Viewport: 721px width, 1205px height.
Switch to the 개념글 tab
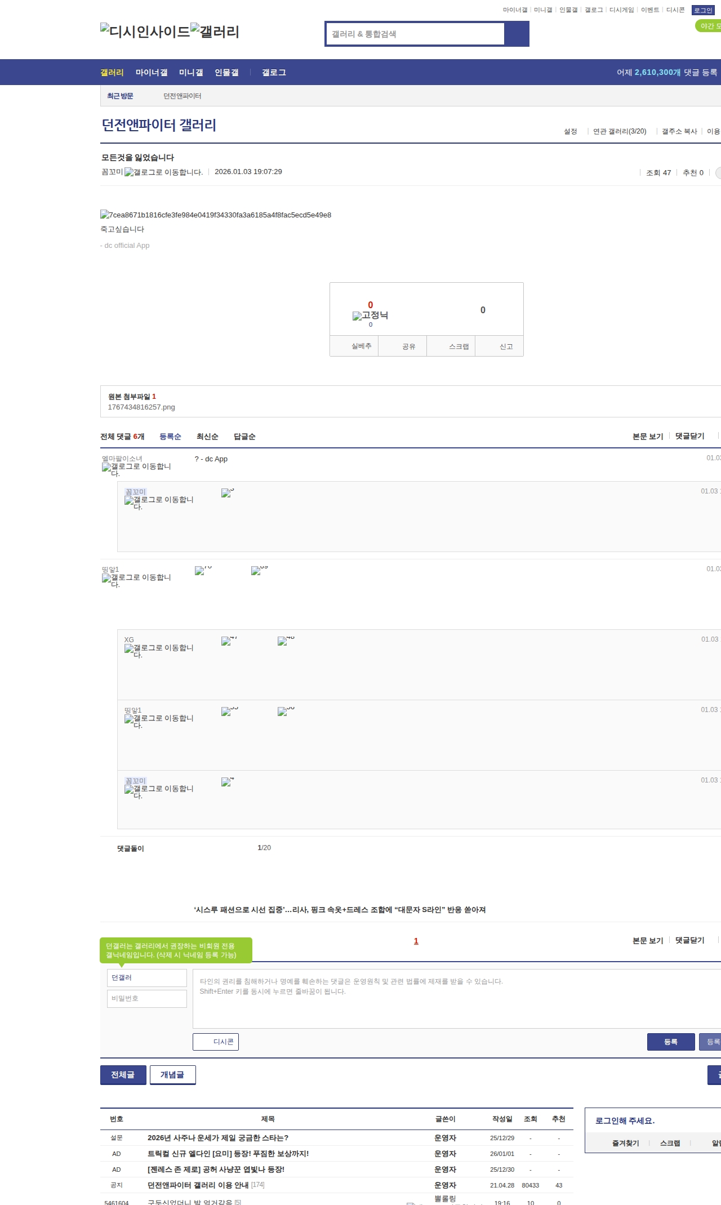coord(172,1074)
